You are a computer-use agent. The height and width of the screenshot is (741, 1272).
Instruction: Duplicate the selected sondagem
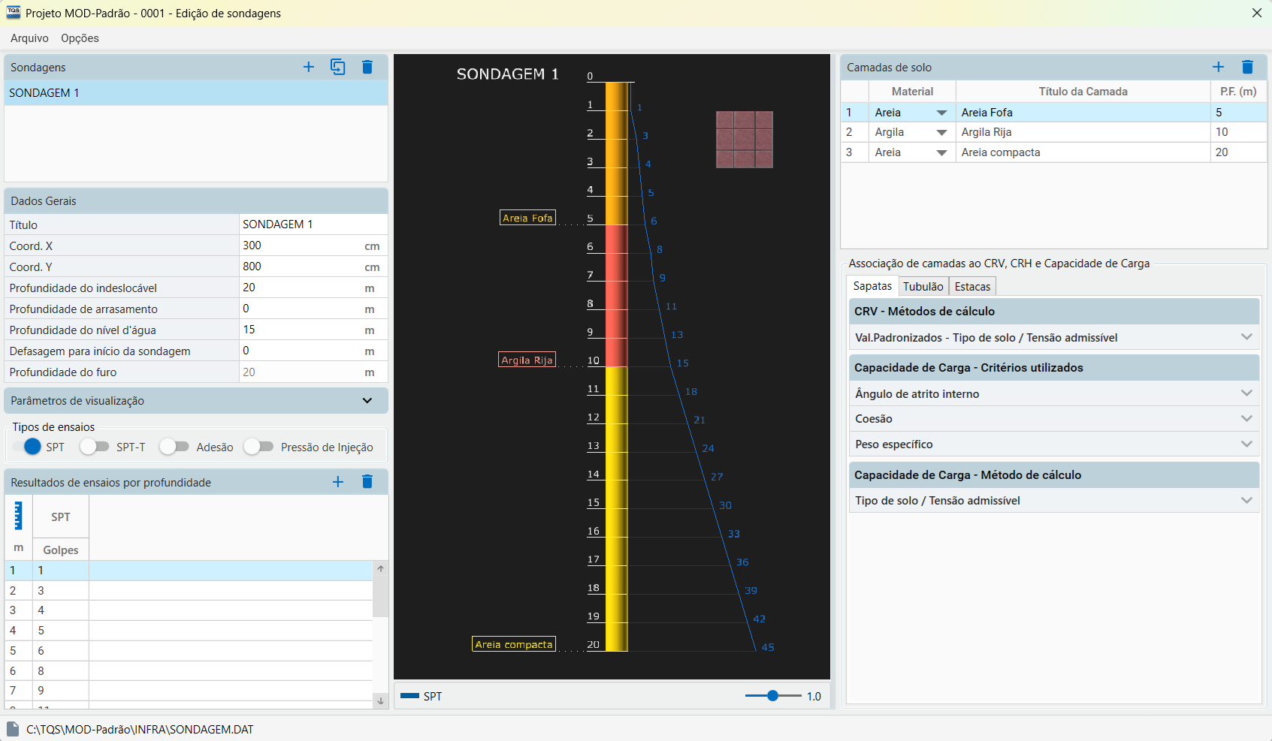coord(338,67)
